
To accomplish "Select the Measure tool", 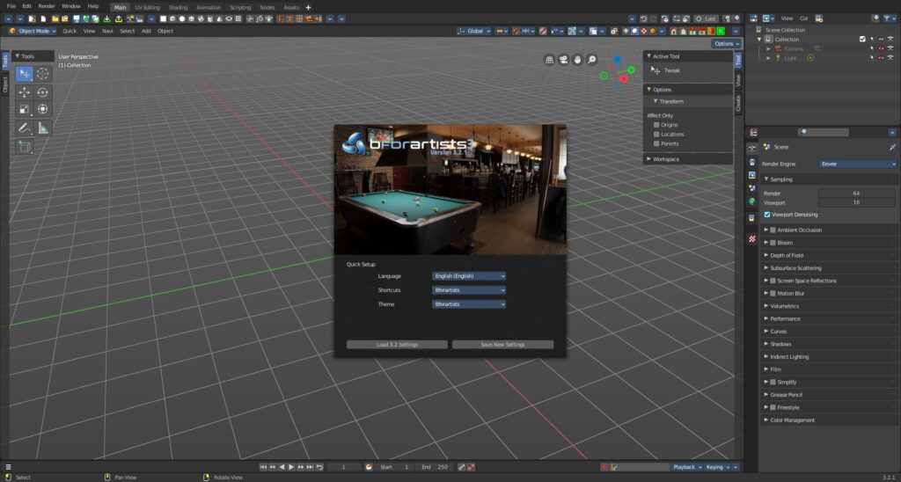I will point(42,128).
